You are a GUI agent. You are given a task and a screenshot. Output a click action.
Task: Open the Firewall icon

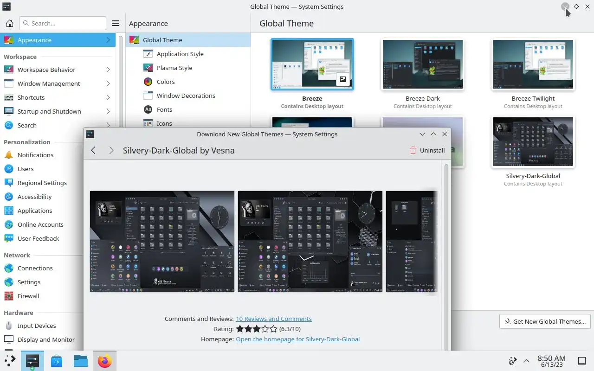9,296
